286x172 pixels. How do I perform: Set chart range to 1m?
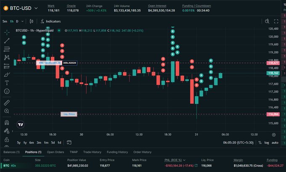coord(46,143)
